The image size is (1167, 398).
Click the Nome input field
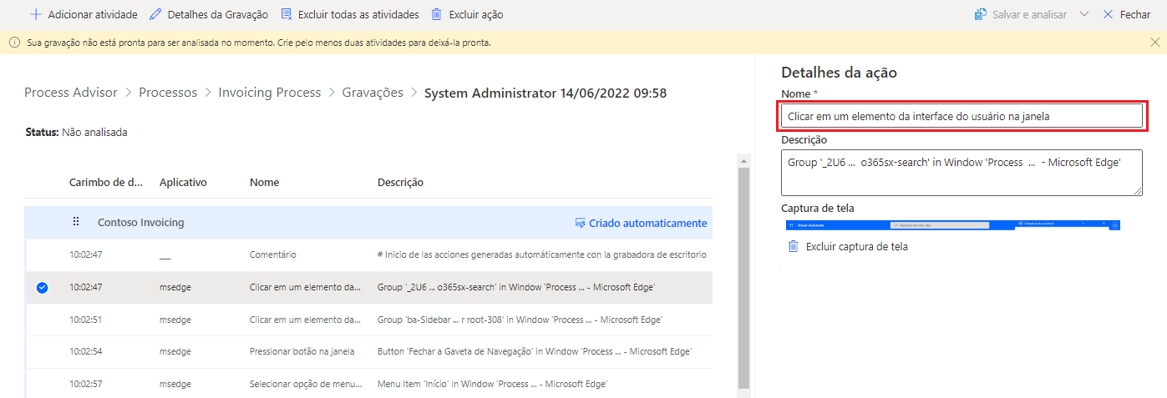(x=962, y=116)
